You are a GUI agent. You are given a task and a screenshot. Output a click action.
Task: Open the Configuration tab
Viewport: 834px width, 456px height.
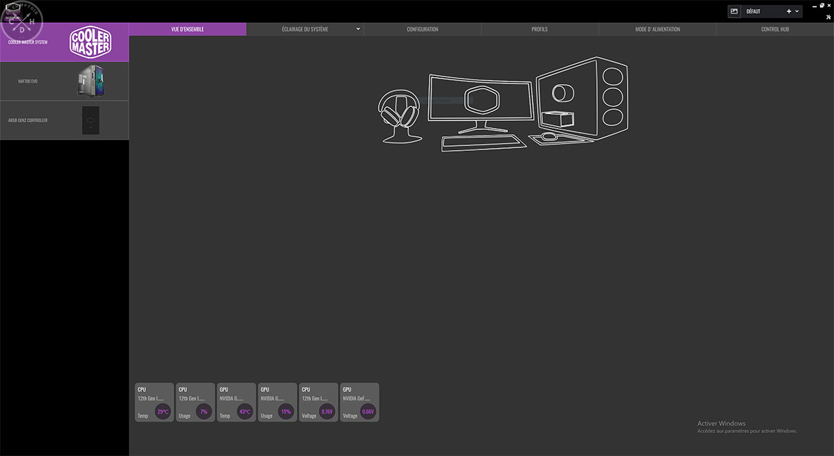pos(422,29)
